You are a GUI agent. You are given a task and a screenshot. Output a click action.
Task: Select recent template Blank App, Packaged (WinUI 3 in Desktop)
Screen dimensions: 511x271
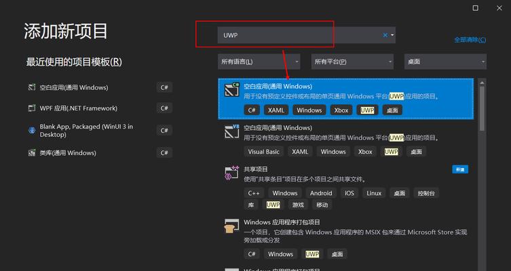point(86,131)
